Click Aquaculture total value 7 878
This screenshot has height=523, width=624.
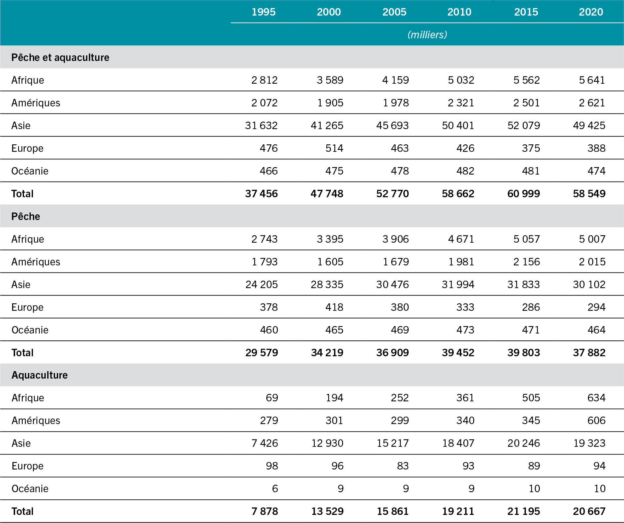tap(265, 511)
